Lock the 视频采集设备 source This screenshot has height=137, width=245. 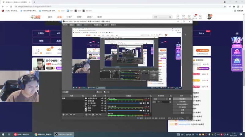click(105, 98)
